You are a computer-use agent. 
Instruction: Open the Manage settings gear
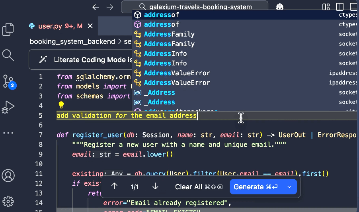tap(8, 202)
